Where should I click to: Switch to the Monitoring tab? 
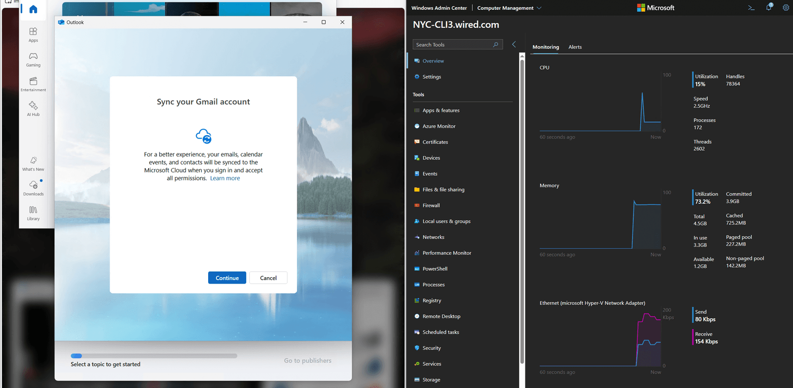click(x=546, y=47)
